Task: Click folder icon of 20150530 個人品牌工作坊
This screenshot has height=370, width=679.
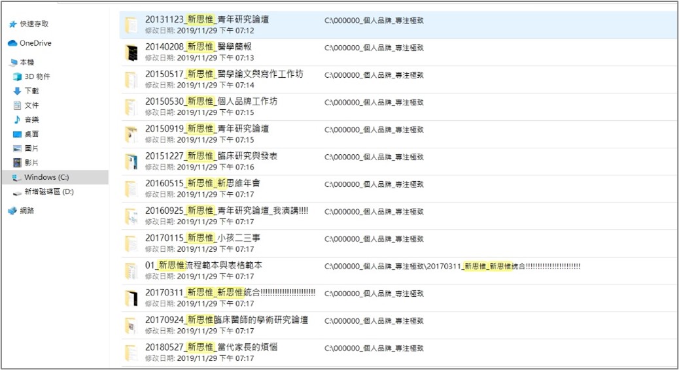Action: click(x=131, y=107)
